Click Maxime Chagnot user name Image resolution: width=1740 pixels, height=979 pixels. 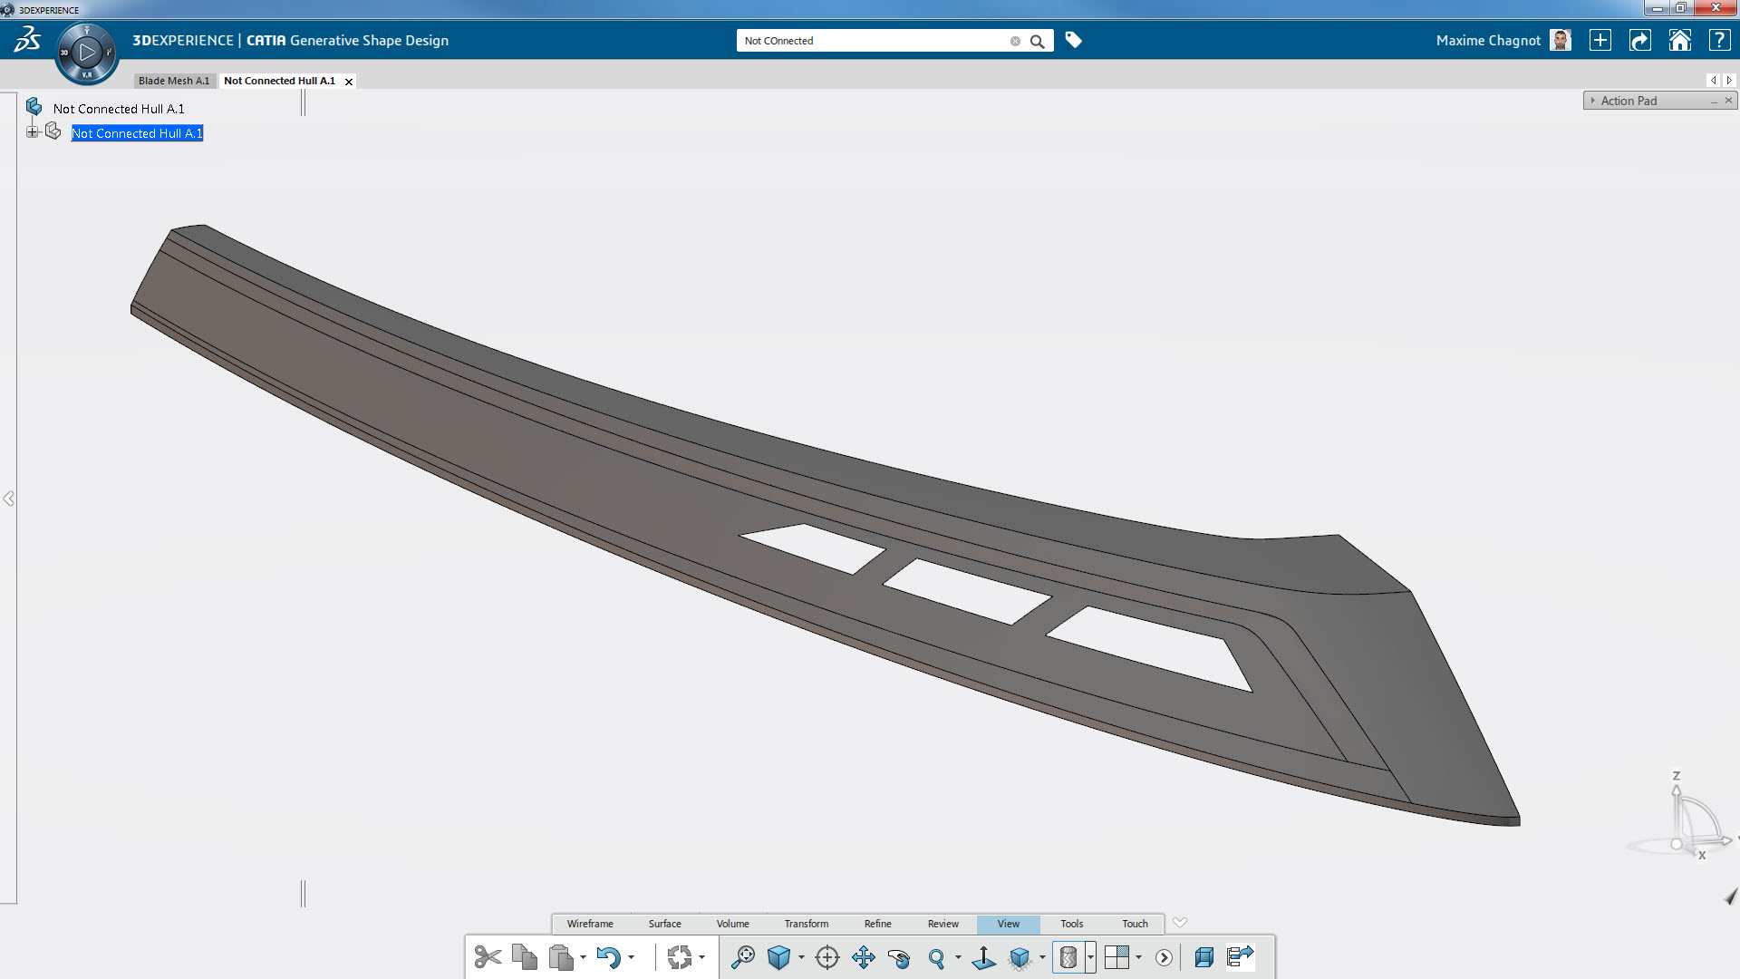(1488, 40)
